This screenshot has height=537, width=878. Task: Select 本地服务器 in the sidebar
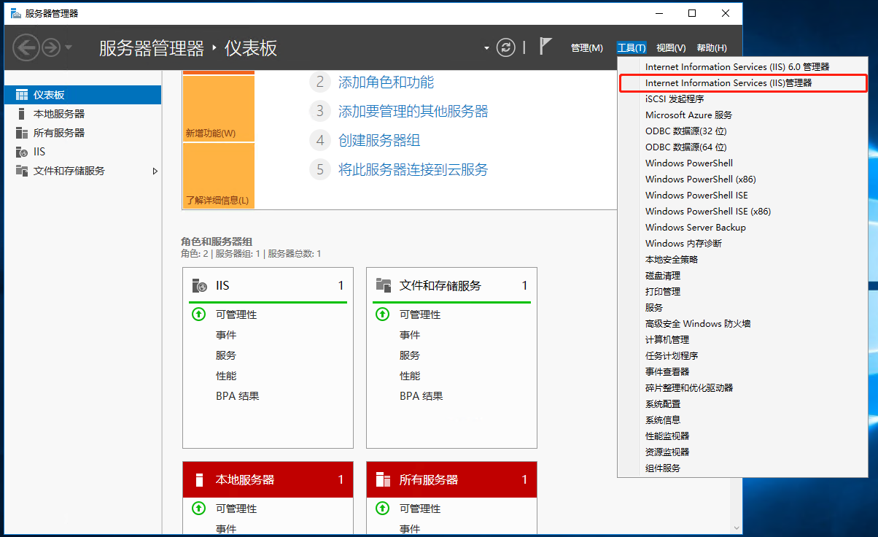[82, 114]
